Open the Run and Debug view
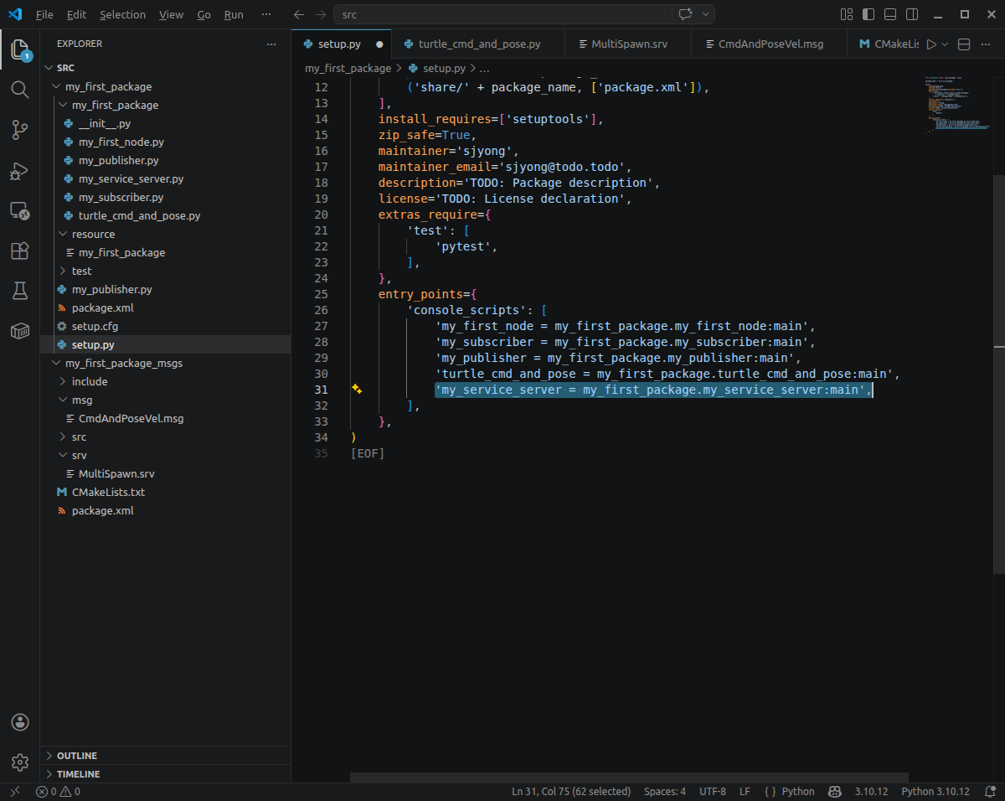This screenshot has width=1005, height=801. pyautogui.click(x=20, y=170)
